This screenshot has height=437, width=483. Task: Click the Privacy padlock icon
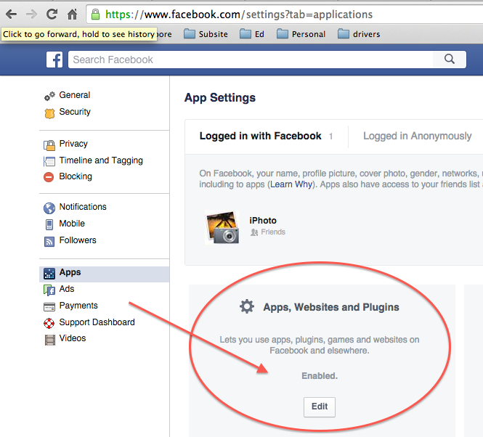49,144
